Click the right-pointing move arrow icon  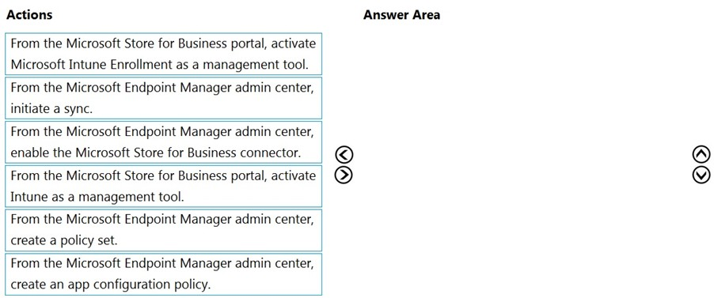(x=344, y=174)
